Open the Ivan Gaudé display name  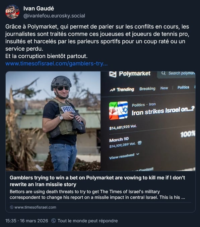click(39, 8)
